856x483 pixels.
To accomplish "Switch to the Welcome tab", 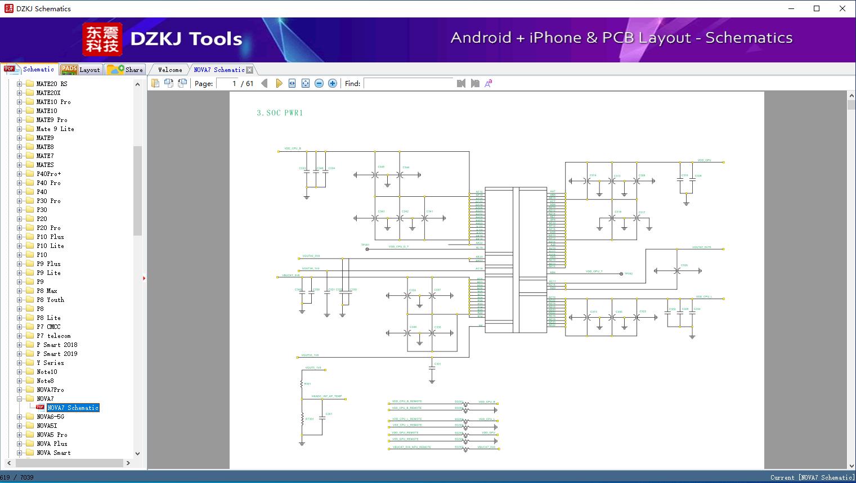I will pos(170,70).
